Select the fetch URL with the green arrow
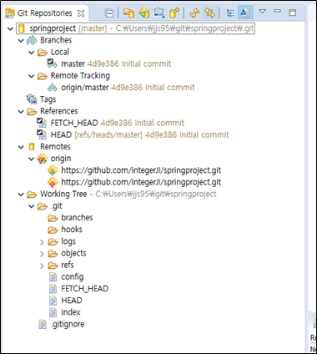Viewport: 317px width, 354px height. click(x=141, y=170)
